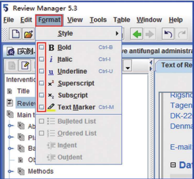Toggle the Bold checkbox
This screenshot has width=194, height=179.
point(41,47)
